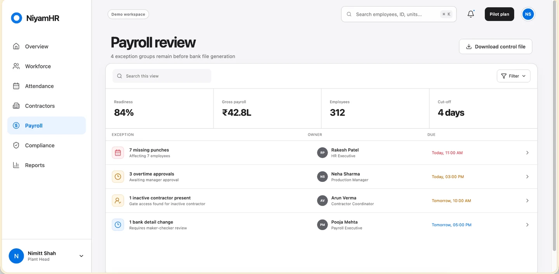Click the Readiness 84% card
The height and width of the screenshot is (274, 559).
point(160,108)
